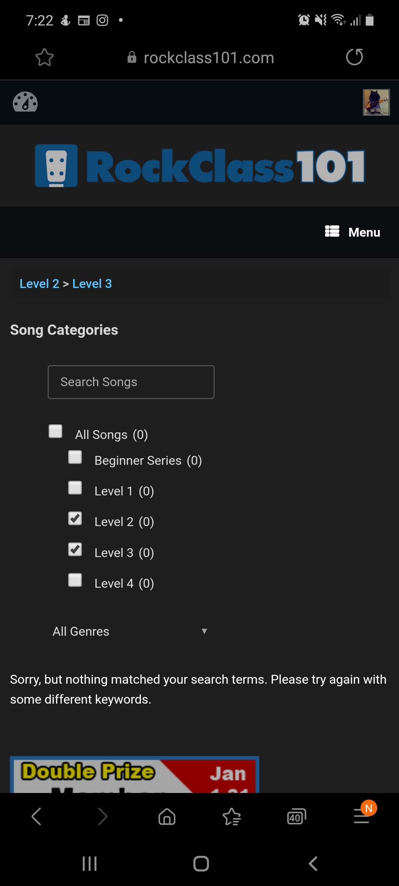Tick the Beginner Series checkbox
This screenshot has height=886, width=399.
(x=75, y=457)
